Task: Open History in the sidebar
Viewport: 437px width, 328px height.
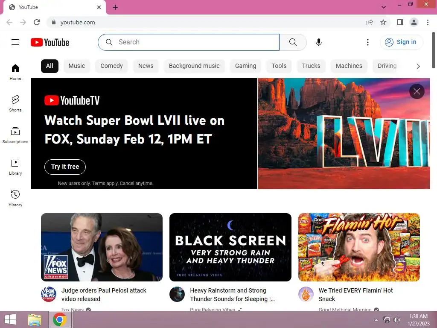Action: 15,198
